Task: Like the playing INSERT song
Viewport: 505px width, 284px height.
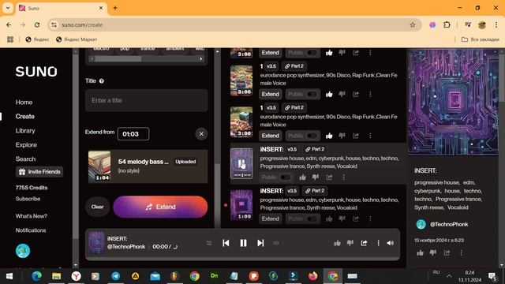Action: point(302,177)
